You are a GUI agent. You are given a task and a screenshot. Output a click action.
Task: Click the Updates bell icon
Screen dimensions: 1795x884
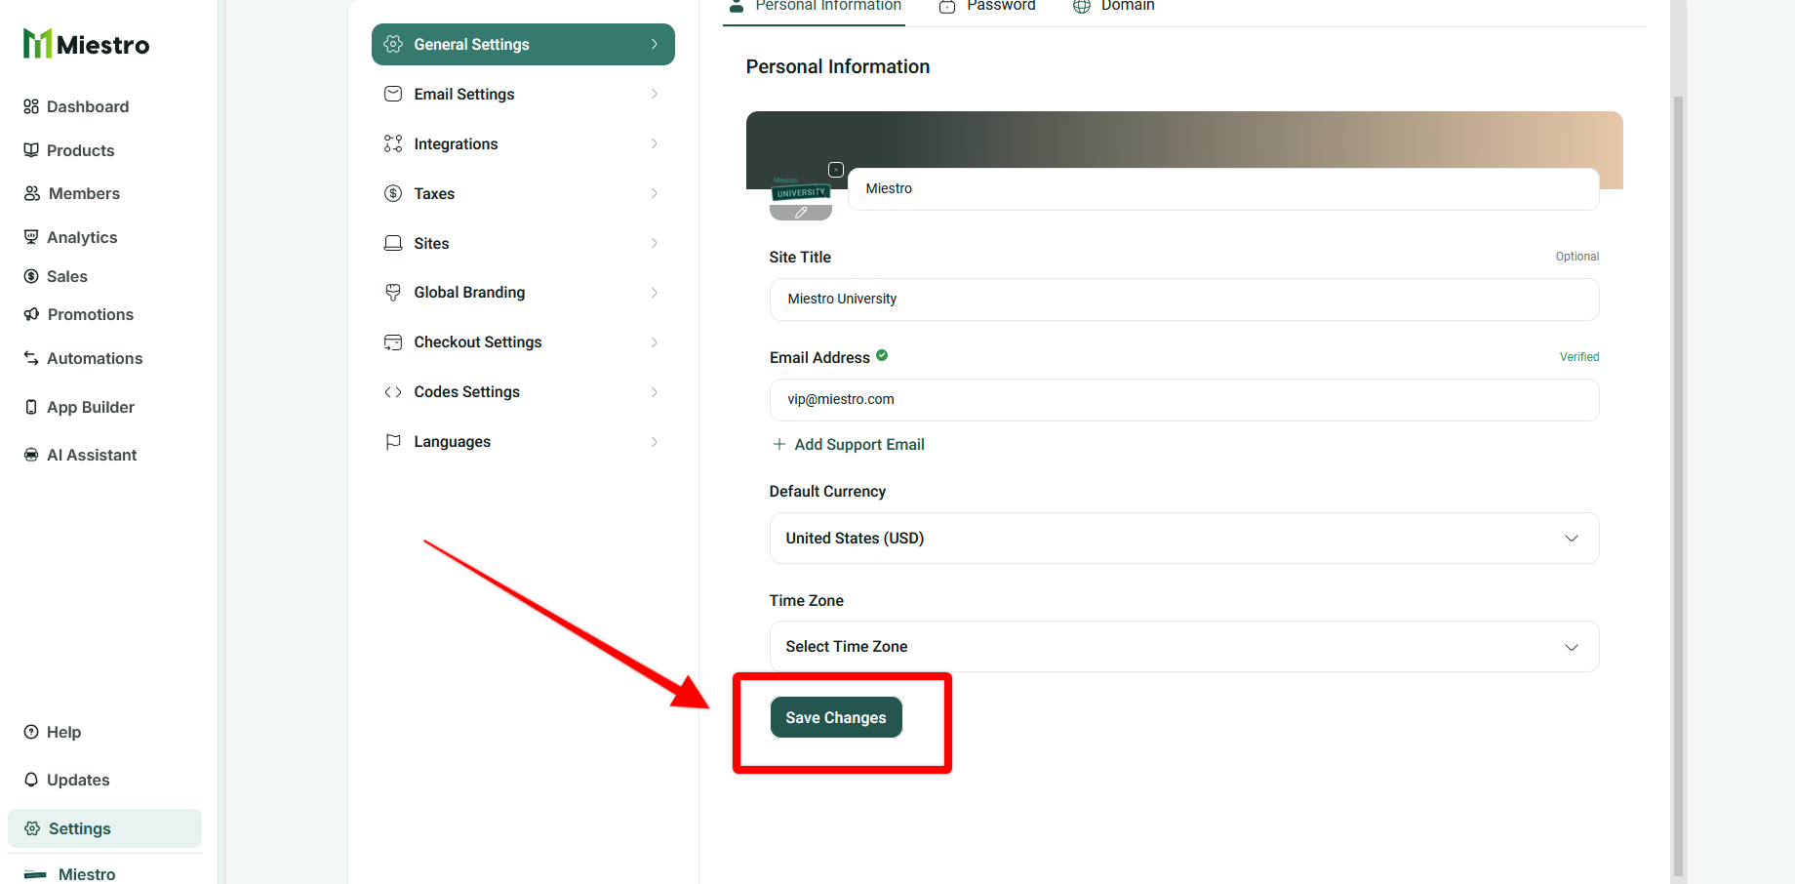pos(31,780)
